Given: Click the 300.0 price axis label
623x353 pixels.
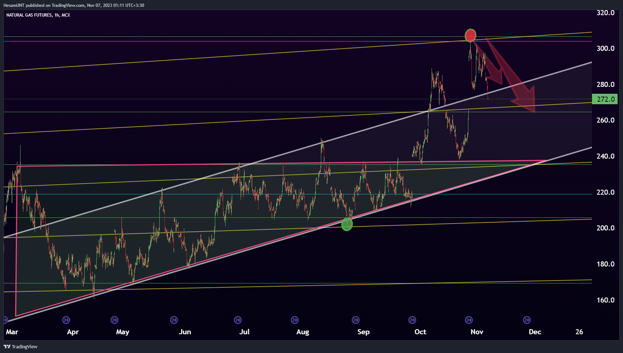Looking at the screenshot, I should pyautogui.click(x=605, y=48).
